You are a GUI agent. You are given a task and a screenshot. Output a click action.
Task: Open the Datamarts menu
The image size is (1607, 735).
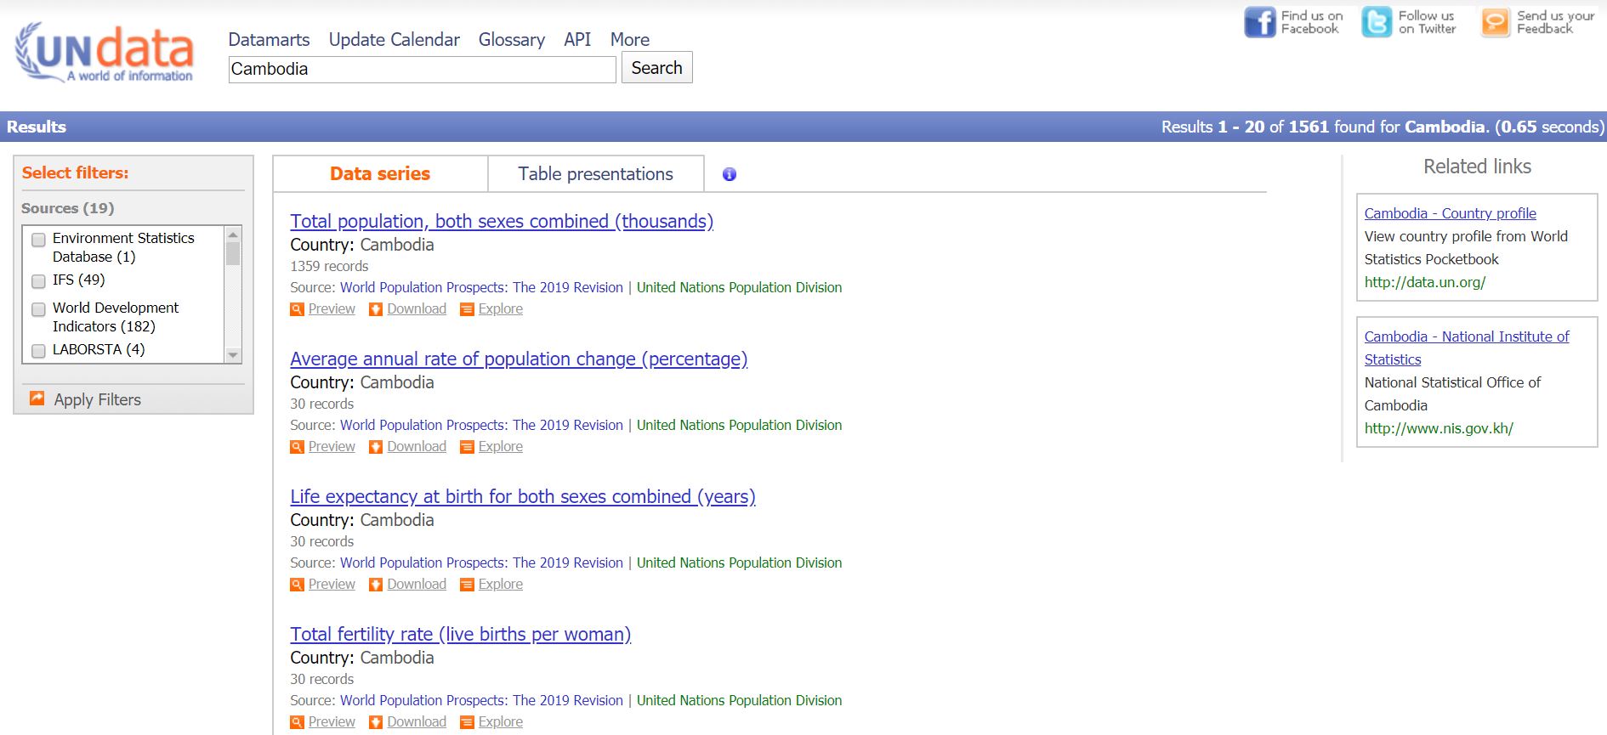point(269,40)
